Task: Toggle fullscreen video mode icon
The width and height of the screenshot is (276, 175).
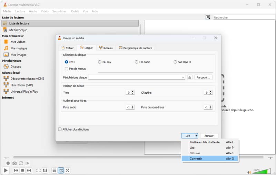Action: [x=38, y=170]
